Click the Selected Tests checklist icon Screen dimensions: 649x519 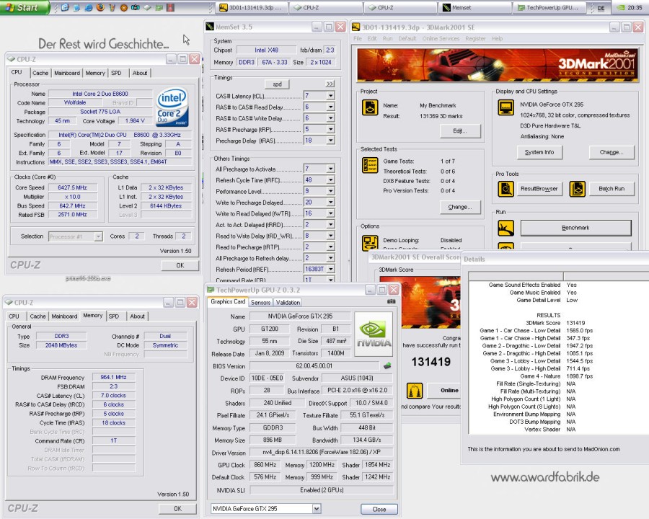pyautogui.click(x=370, y=166)
